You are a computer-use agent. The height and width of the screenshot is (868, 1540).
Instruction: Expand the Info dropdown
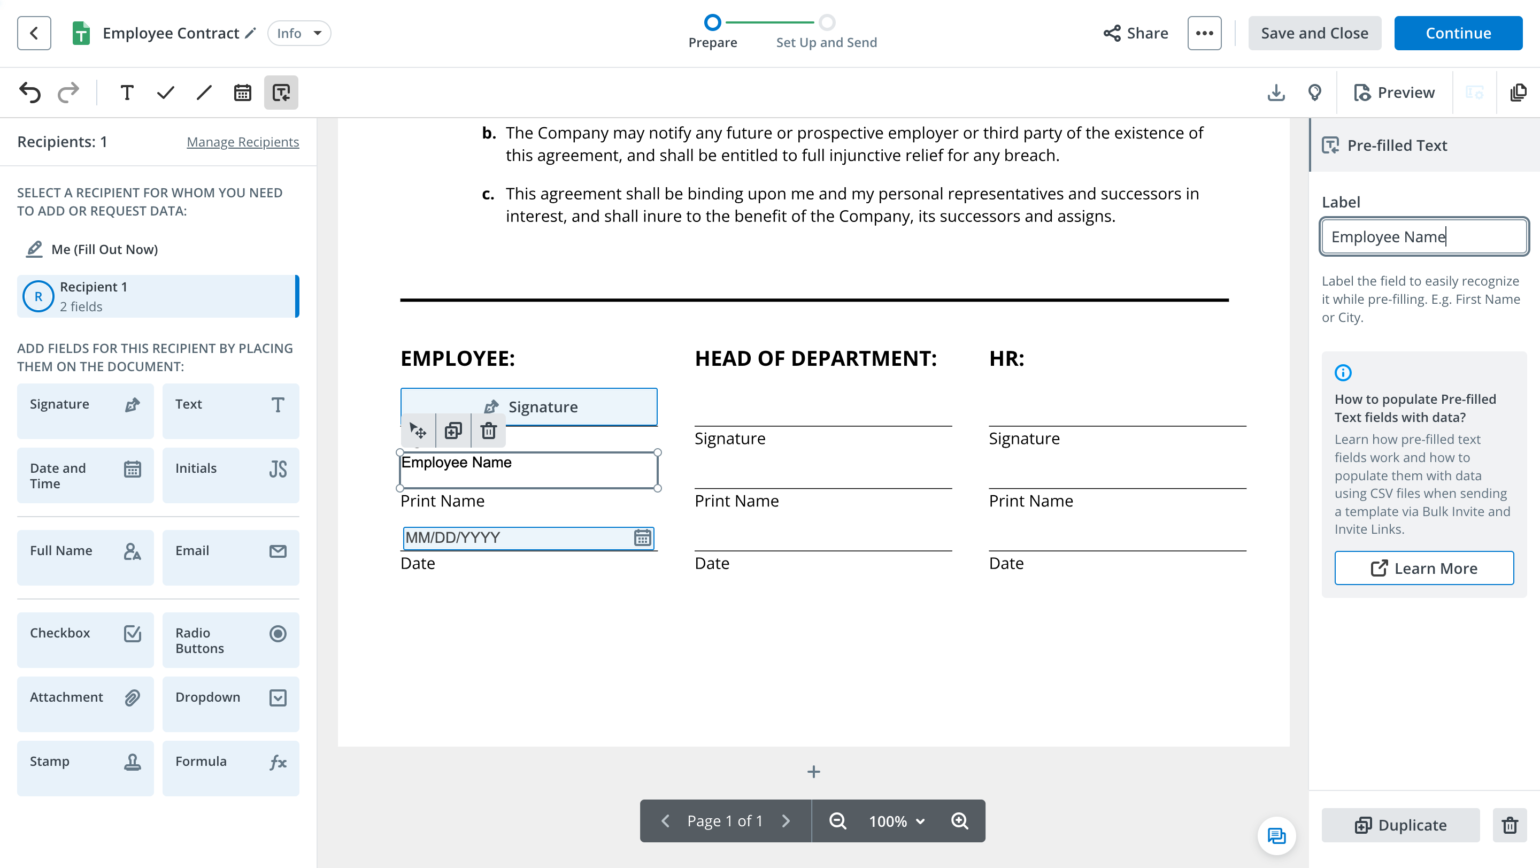[x=299, y=34]
